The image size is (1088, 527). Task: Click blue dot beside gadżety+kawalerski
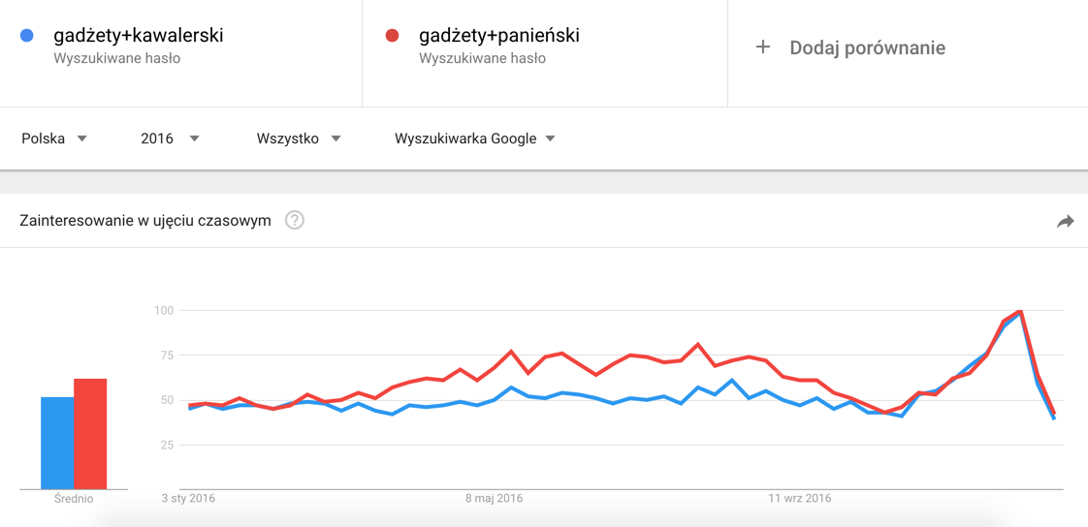pyautogui.click(x=27, y=36)
